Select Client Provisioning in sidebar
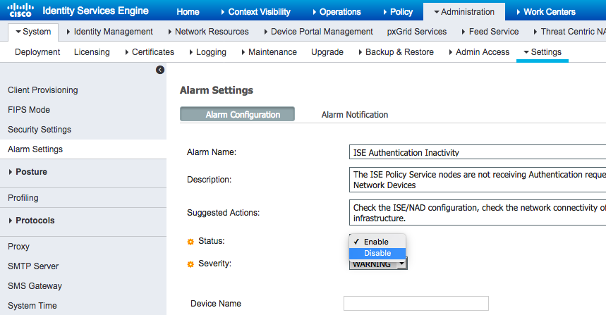606x315 pixels. coord(43,90)
